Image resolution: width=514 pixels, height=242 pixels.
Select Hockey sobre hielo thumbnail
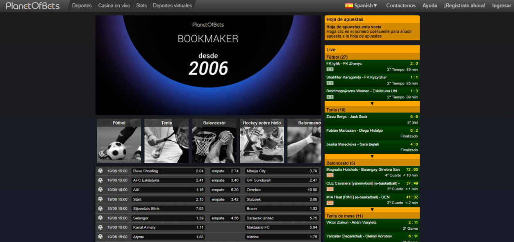[262, 141]
